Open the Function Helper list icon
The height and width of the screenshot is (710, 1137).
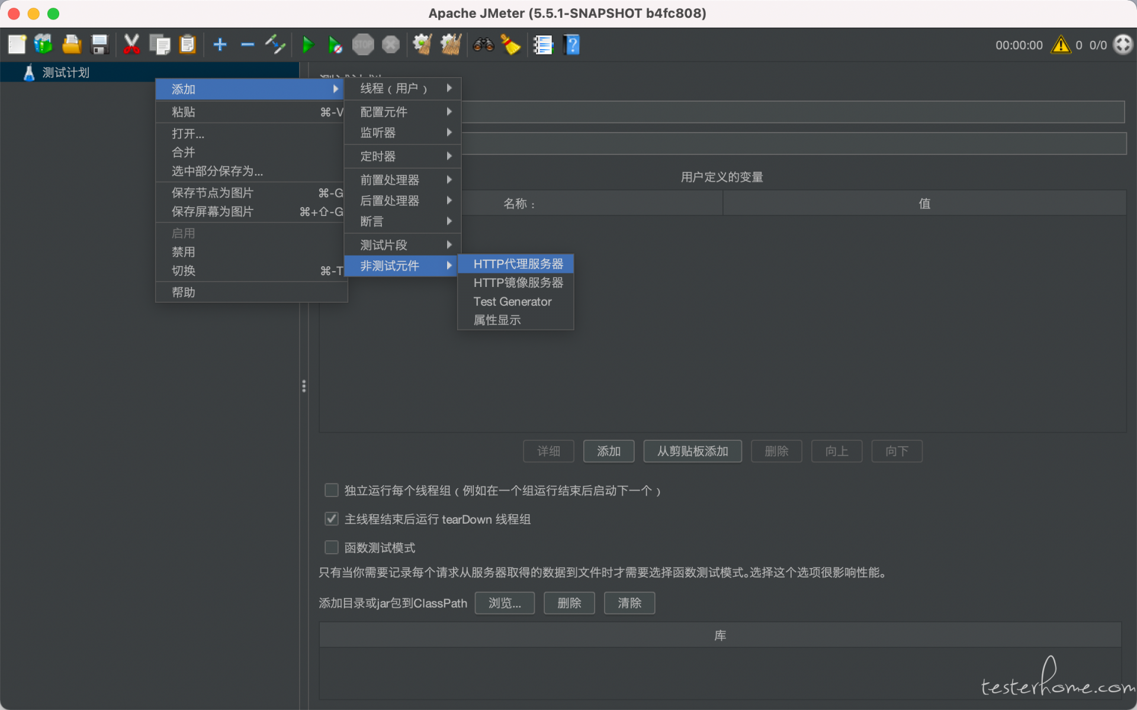tap(542, 44)
